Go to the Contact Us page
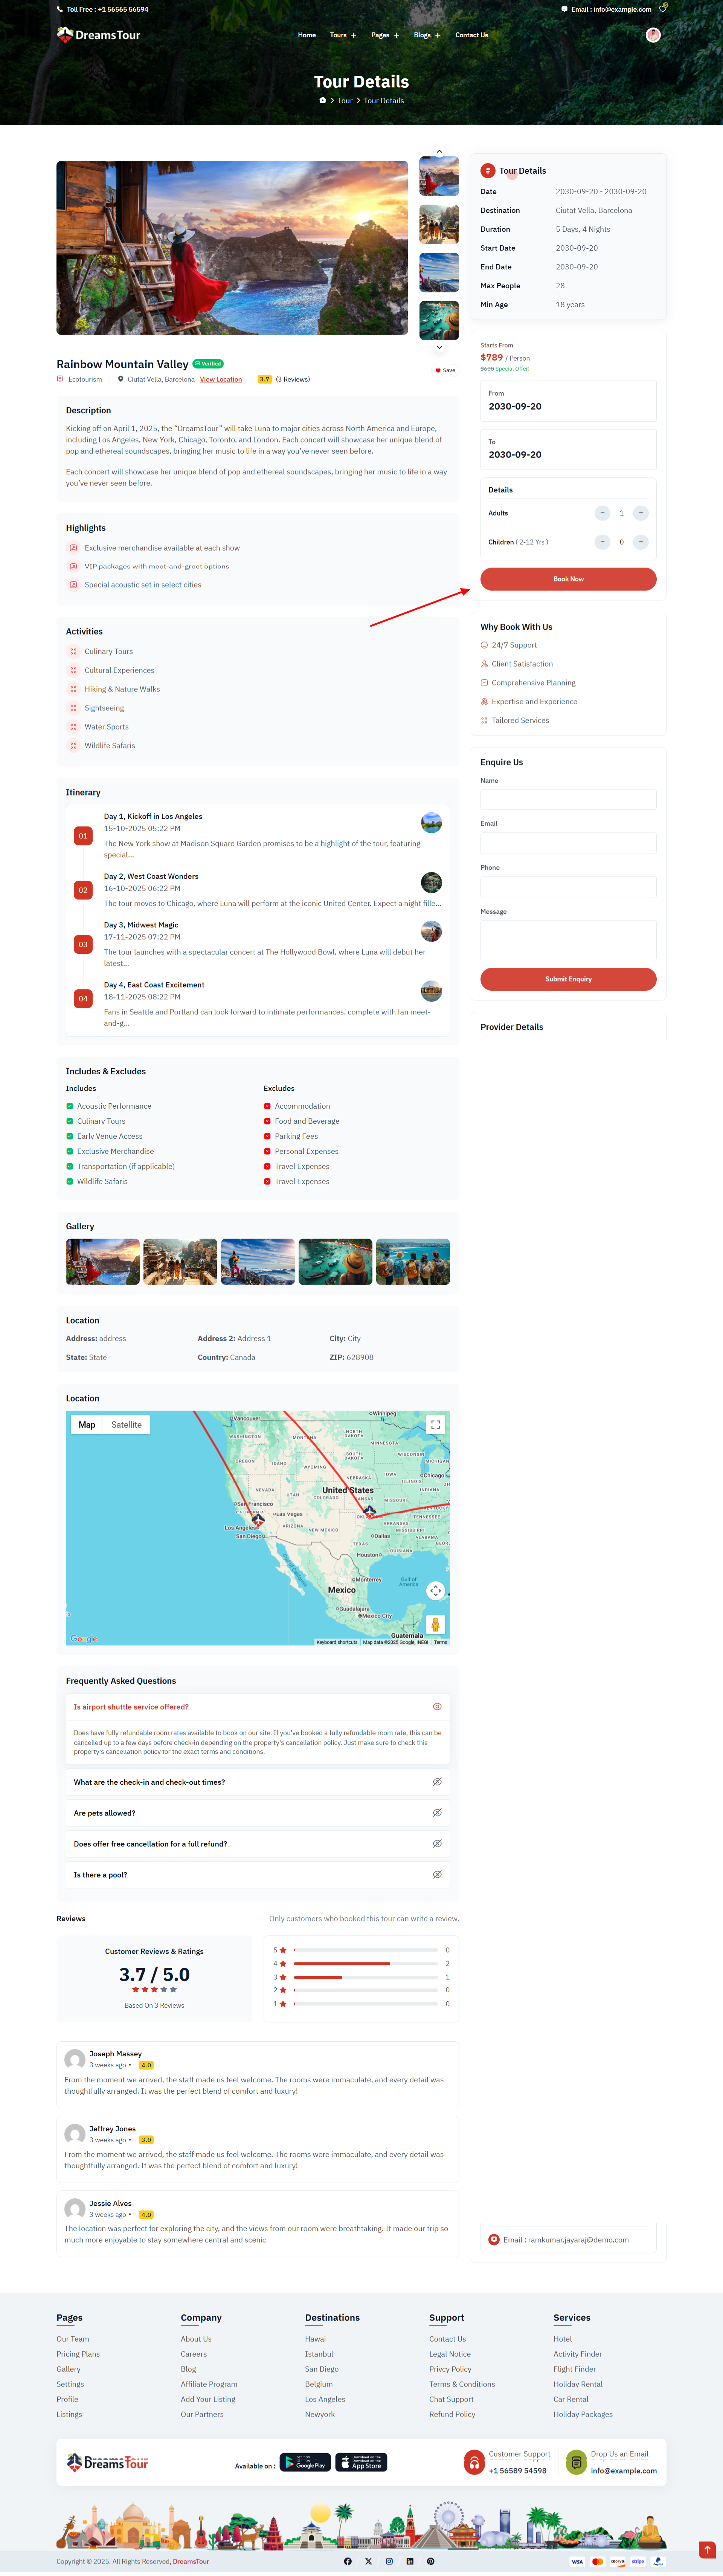 471,35
